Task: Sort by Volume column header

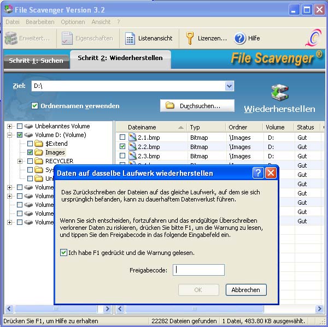Action: pos(278,127)
